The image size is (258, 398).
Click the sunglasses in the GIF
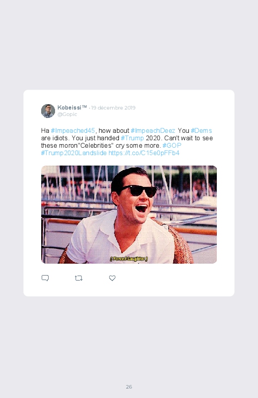138,191
